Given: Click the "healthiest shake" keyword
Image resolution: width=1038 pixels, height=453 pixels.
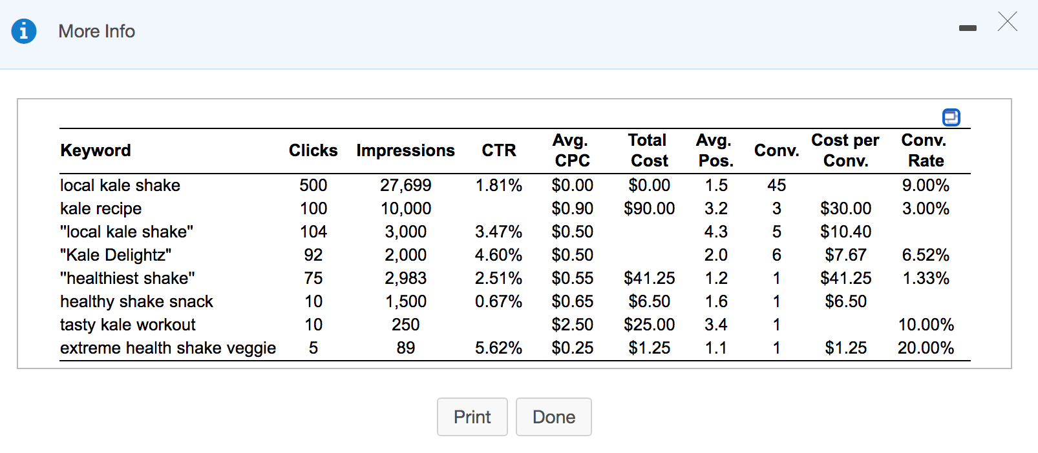Looking at the screenshot, I should pos(127,278).
